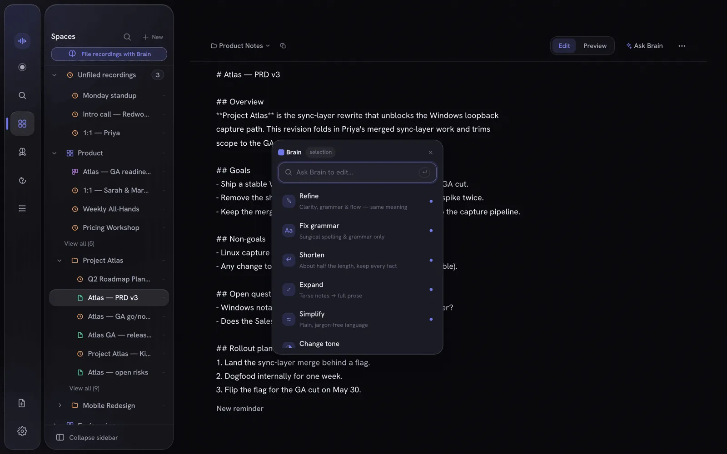This screenshot has width=727, height=454.
Task: Switch to Edit mode
Action: pos(564,46)
